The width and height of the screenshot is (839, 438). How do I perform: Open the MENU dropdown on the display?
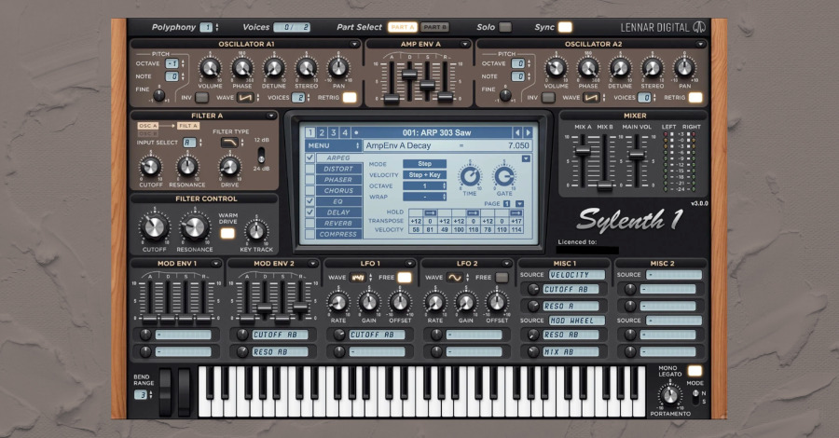333,145
